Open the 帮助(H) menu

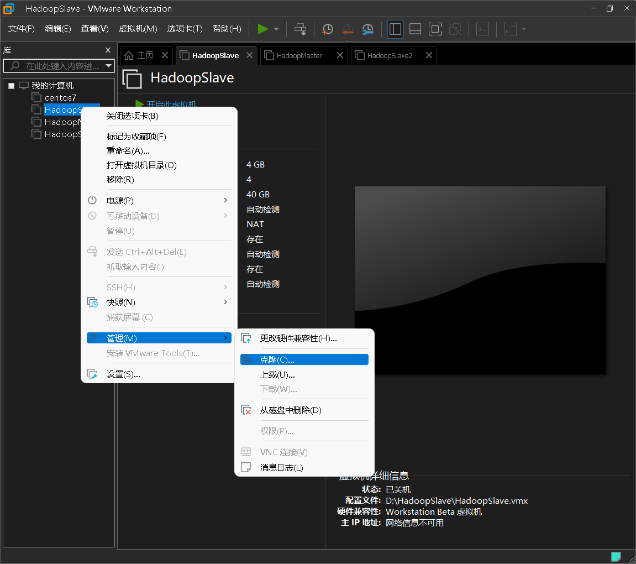tap(227, 29)
